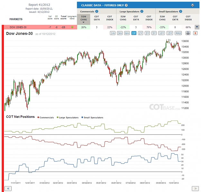
Task: Select the 6m time range
Action: [x=127, y=33]
